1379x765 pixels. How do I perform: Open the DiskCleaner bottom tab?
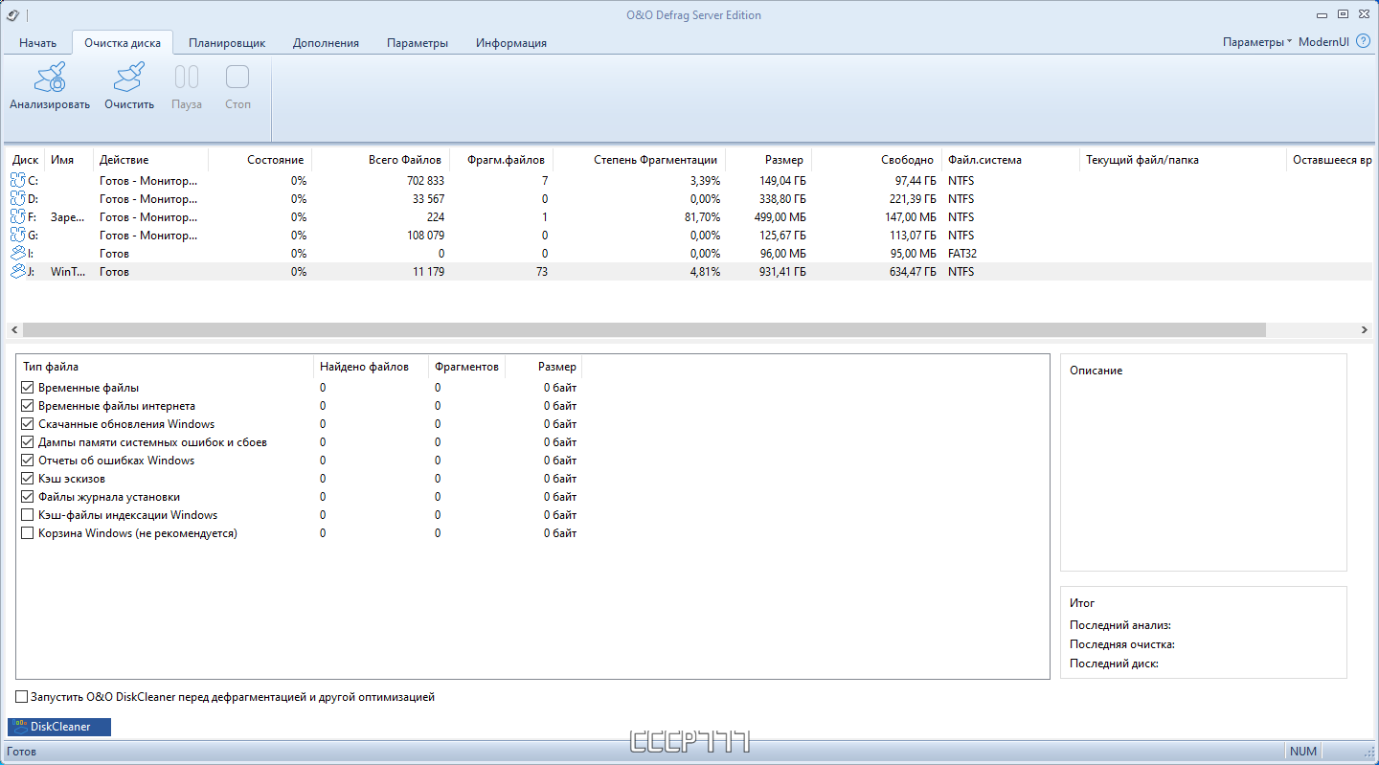59,727
